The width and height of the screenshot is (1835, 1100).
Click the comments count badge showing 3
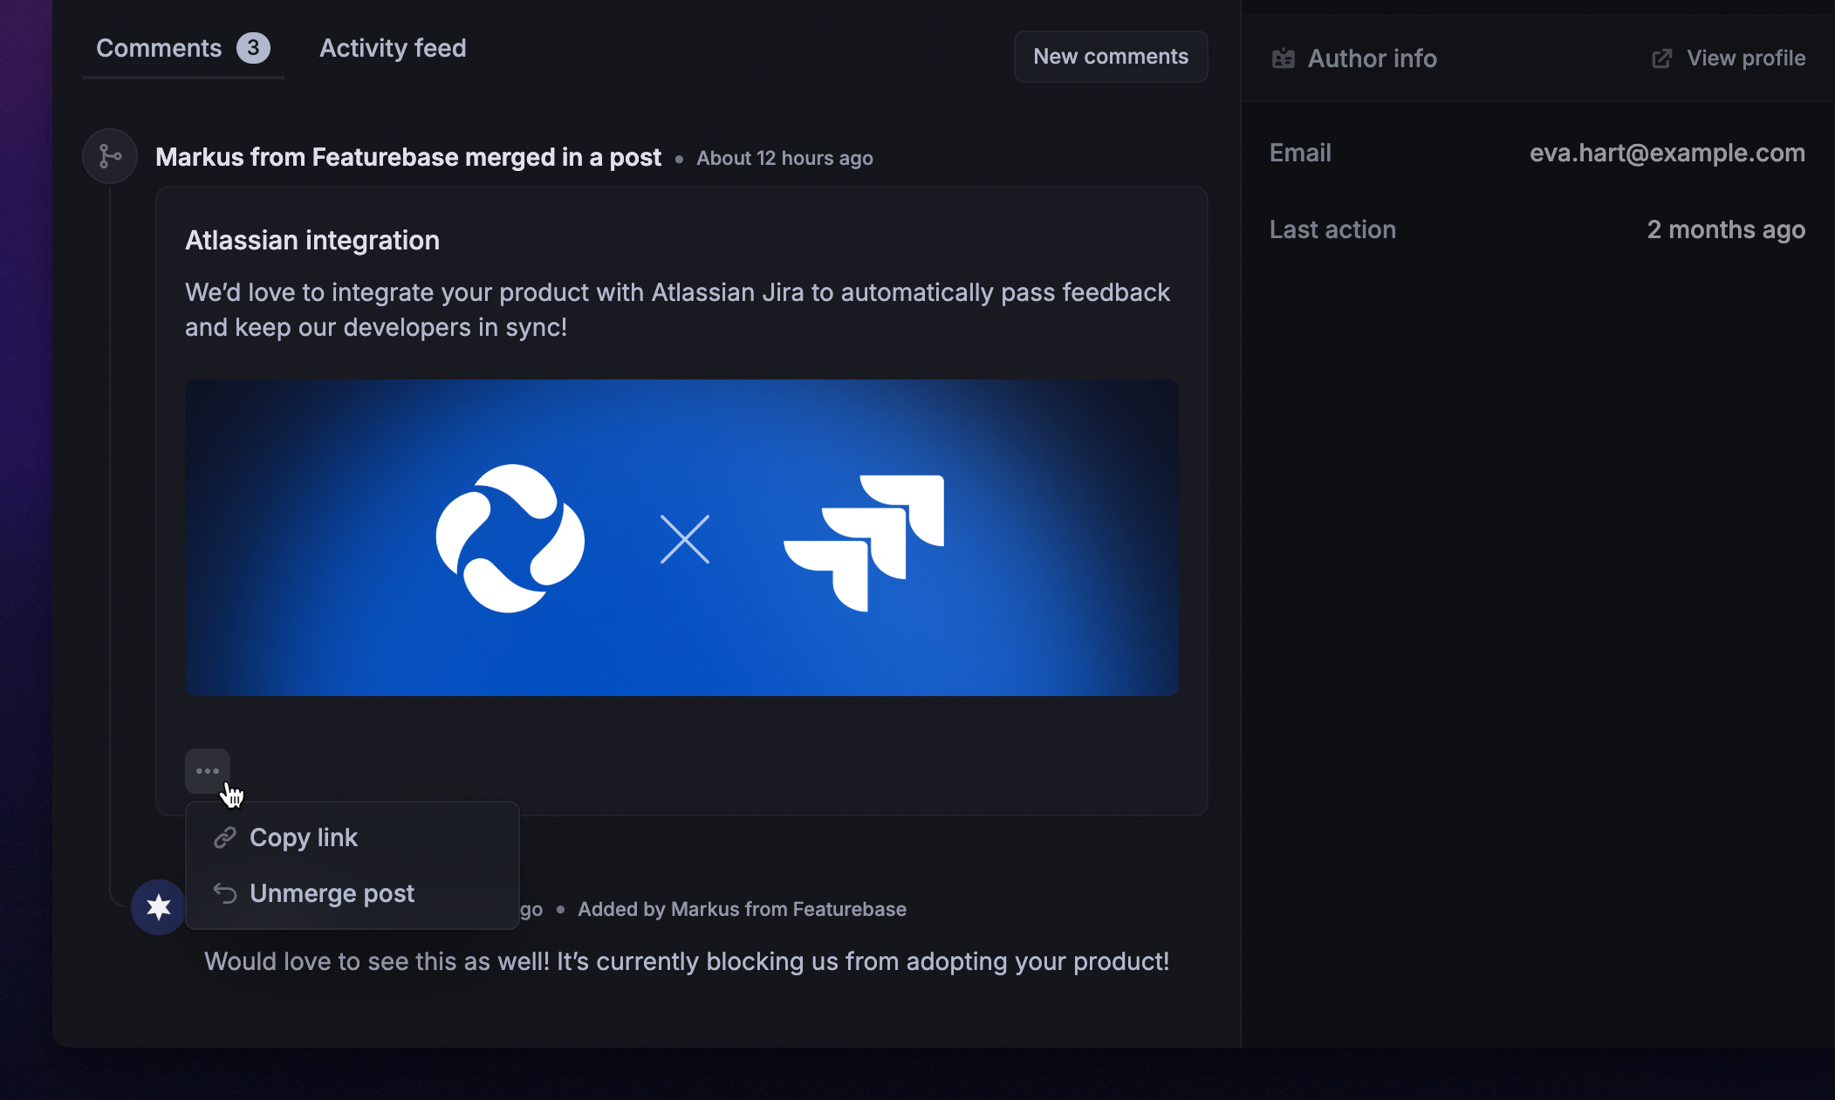(x=253, y=48)
